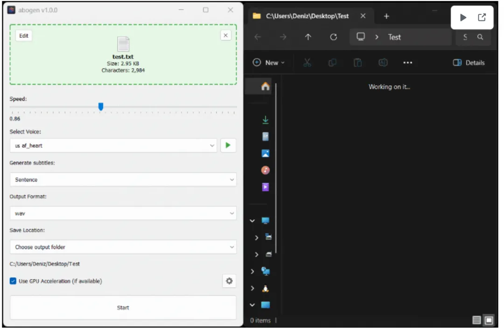Open Videos in the Explorer navigation pane

click(265, 187)
